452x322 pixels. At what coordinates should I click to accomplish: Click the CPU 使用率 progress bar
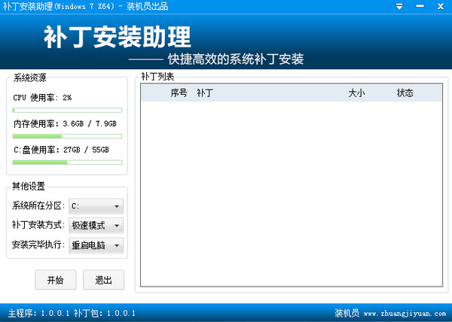[x=67, y=110]
